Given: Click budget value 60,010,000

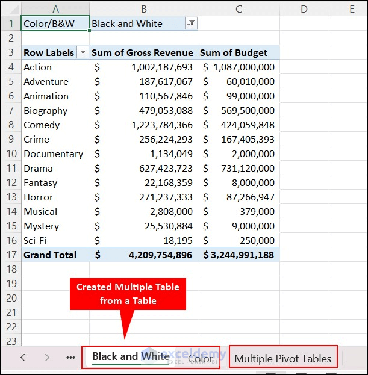Looking at the screenshot, I should pyautogui.click(x=251, y=82).
